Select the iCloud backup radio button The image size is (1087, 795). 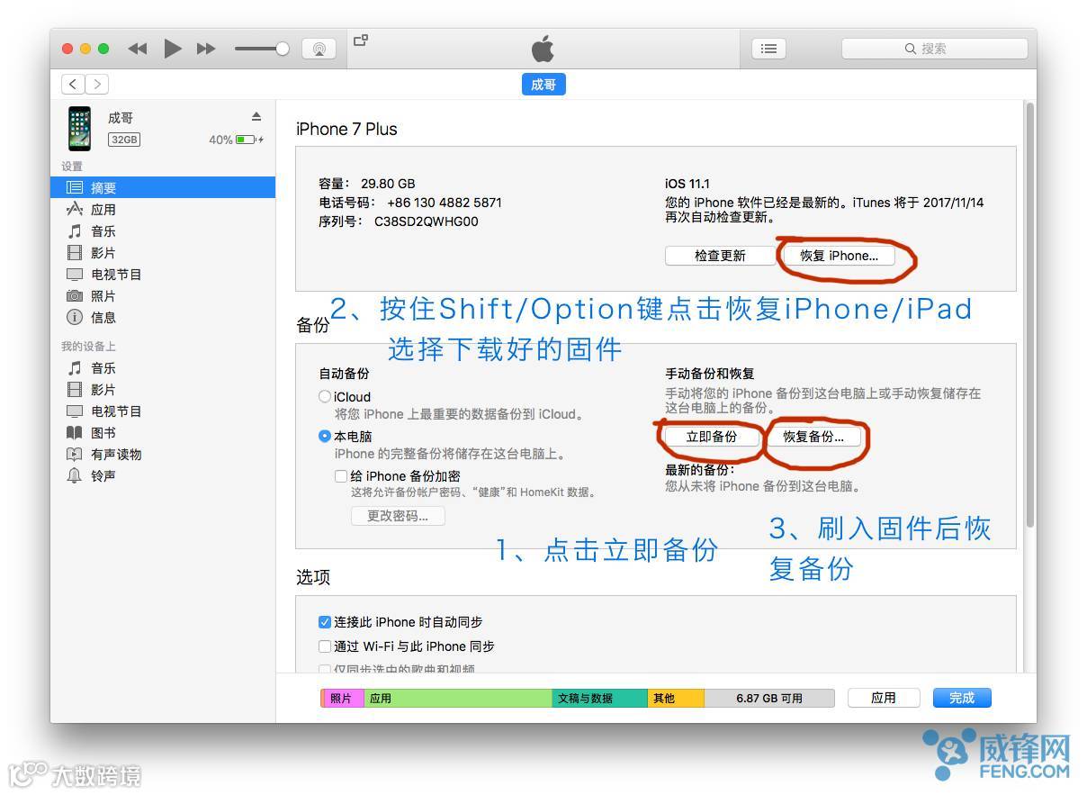(325, 396)
